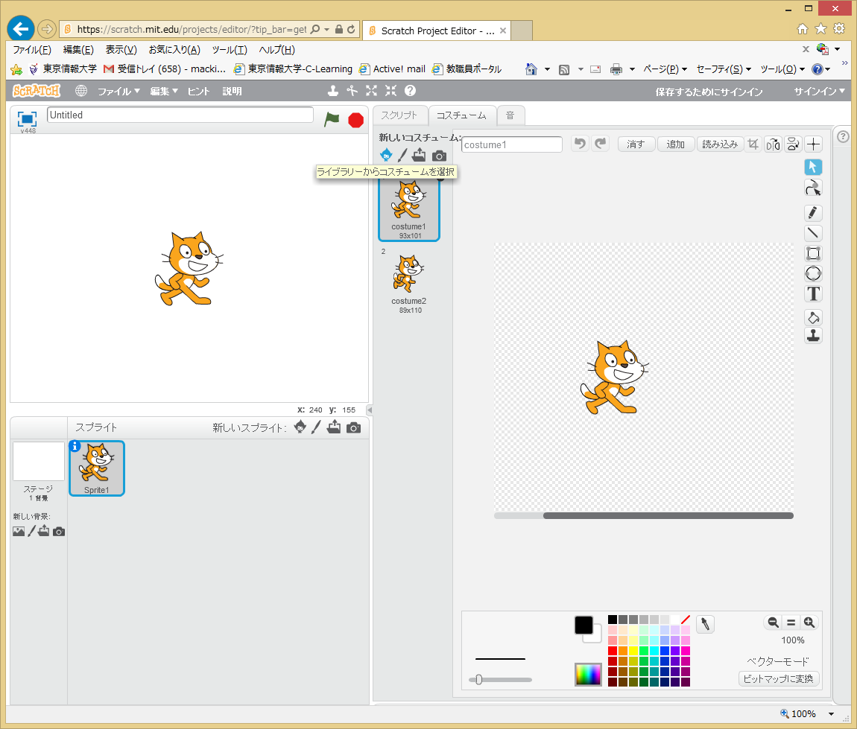Open Scratch ファイル dropdown menu
857x729 pixels.
click(x=118, y=91)
